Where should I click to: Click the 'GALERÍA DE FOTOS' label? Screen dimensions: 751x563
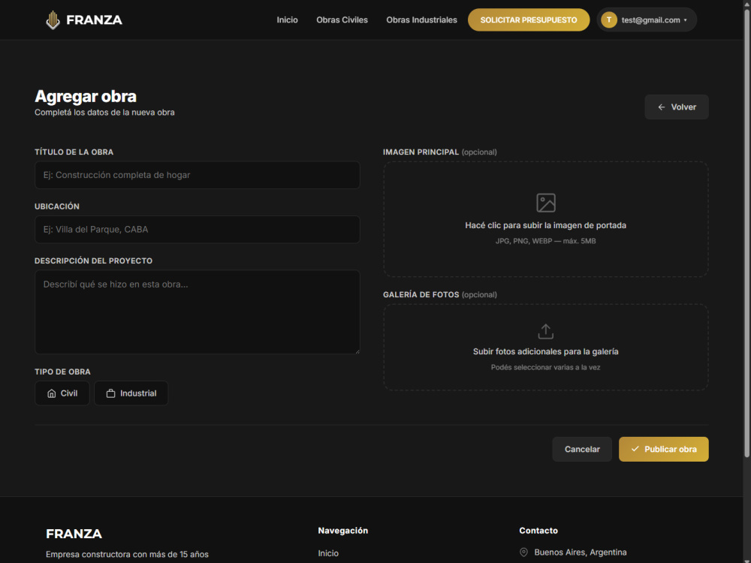(x=421, y=295)
